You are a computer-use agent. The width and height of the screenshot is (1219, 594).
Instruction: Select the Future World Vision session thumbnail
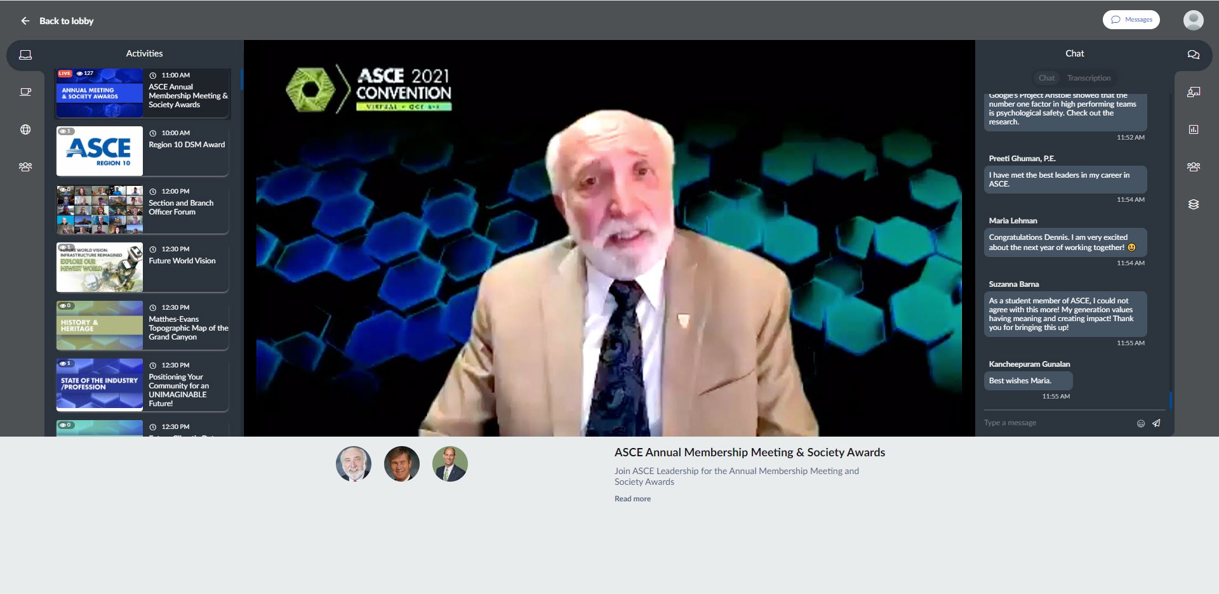100,267
